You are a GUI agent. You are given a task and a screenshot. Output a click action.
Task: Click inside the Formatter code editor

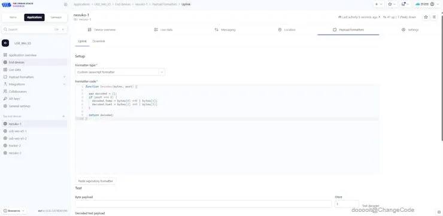pos(227,129)
